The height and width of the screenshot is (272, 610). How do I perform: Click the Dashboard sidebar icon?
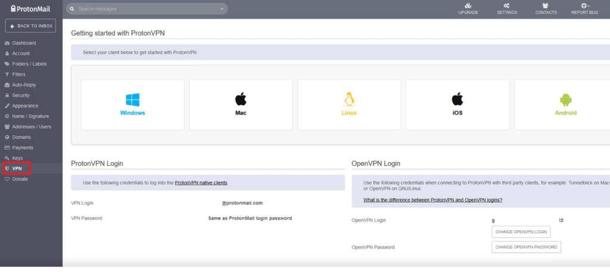pyautogui.click(x=7, y=43)
